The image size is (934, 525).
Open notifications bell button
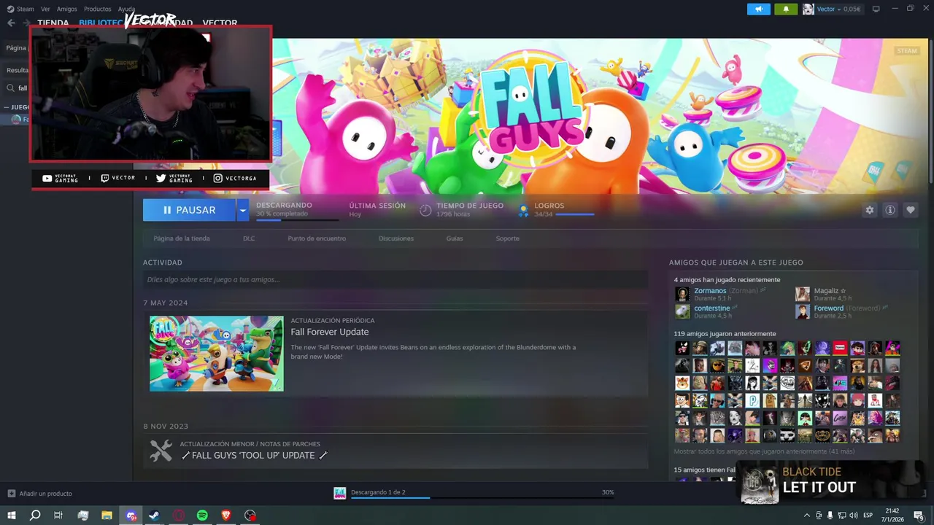point(786,9)
